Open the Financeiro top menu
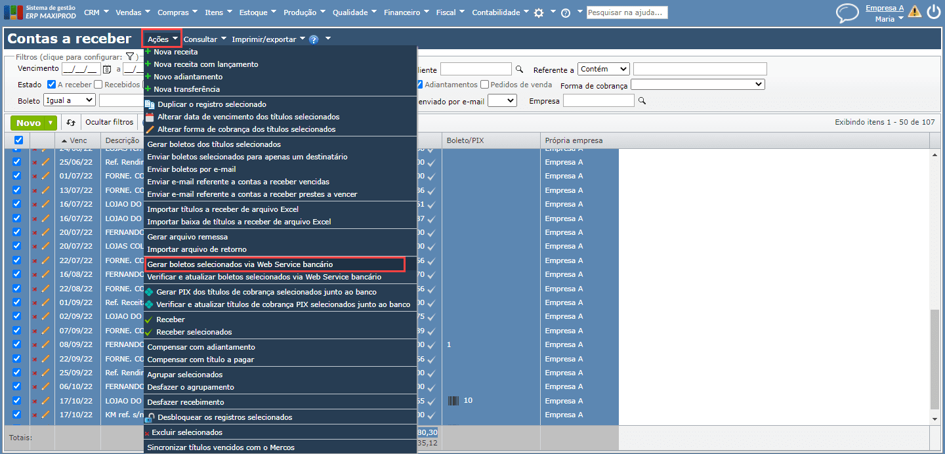945x454 pixels. [407, 12]
